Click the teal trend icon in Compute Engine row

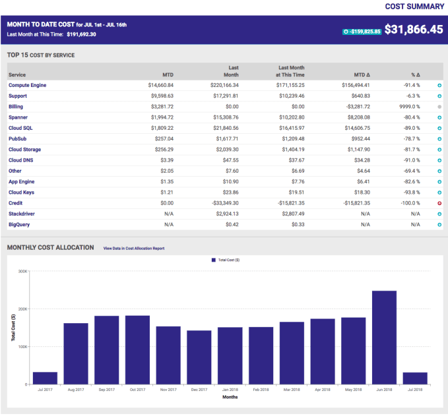point(439,86)
